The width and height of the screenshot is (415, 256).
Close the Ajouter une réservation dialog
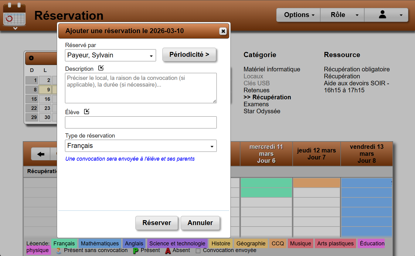[x=223, y=31]
